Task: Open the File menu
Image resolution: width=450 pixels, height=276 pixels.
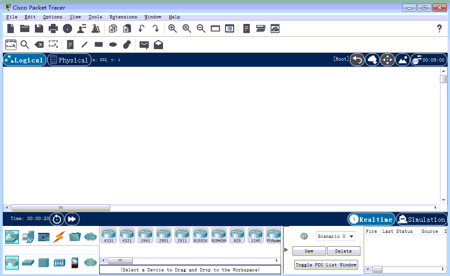Action: 12,17
